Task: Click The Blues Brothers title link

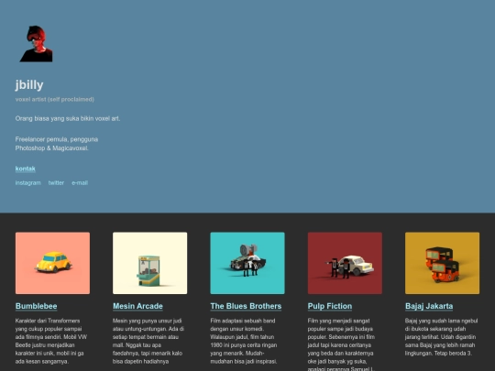Action: (x=246, y=306)
